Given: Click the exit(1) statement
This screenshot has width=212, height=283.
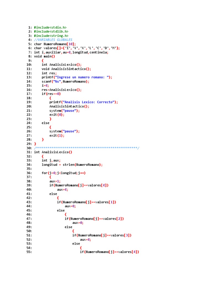Looking at the screenshot, I should 57,135.
